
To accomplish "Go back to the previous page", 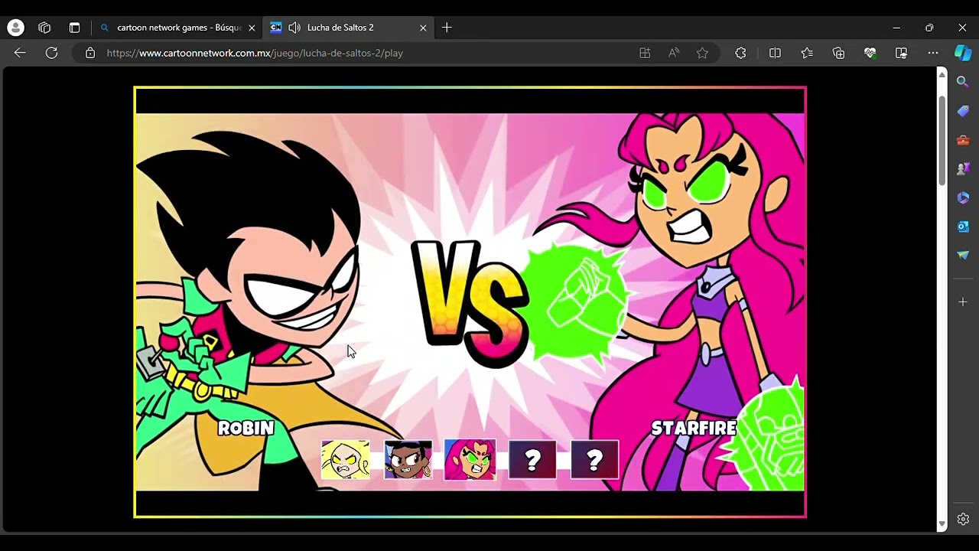I will 20,53.
